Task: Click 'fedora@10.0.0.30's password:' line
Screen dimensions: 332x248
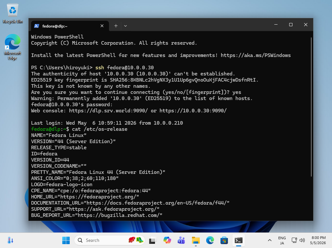Action: pyautogui.click(x=72, y=105)
